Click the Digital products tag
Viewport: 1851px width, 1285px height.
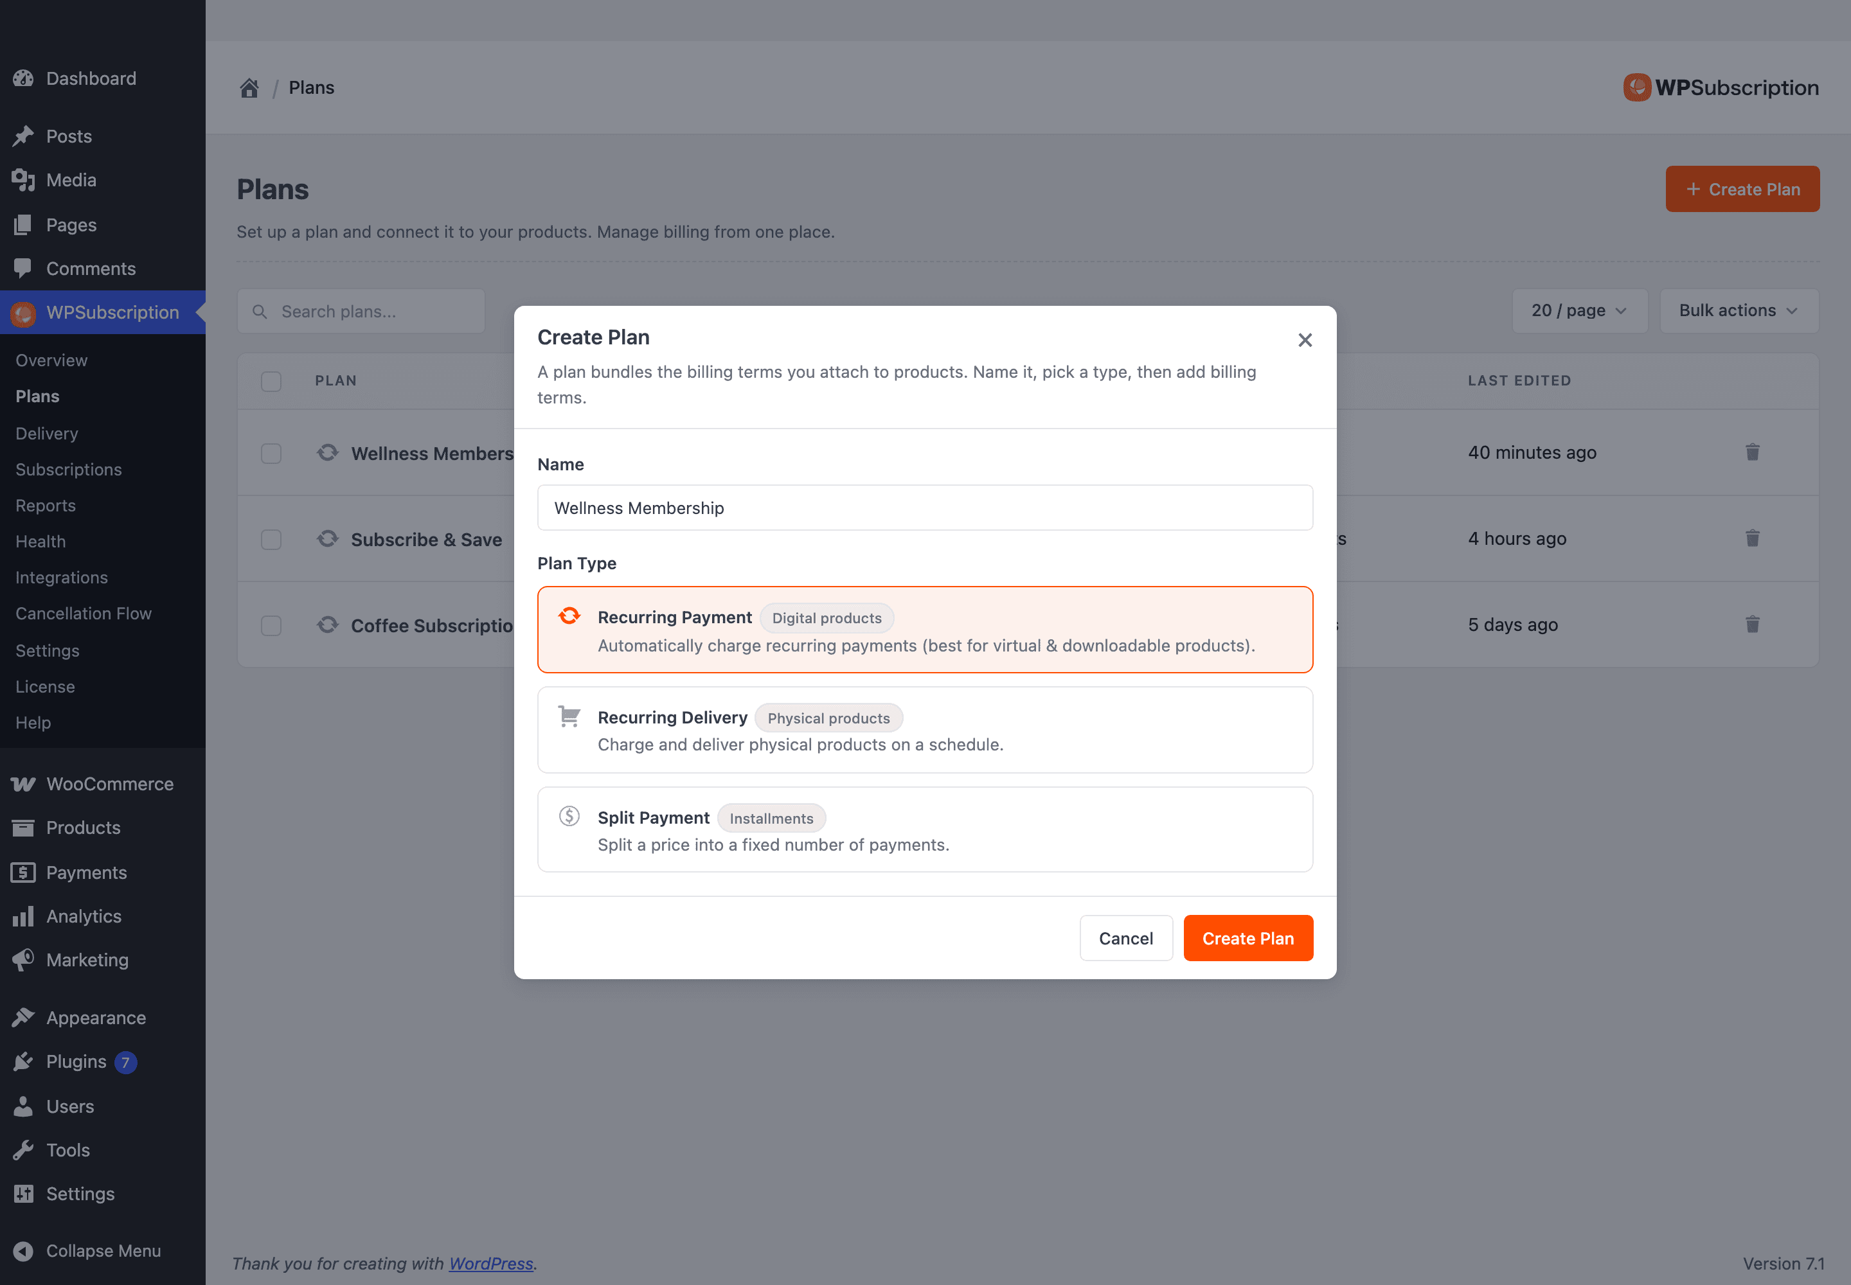click(x=827, y=618)
